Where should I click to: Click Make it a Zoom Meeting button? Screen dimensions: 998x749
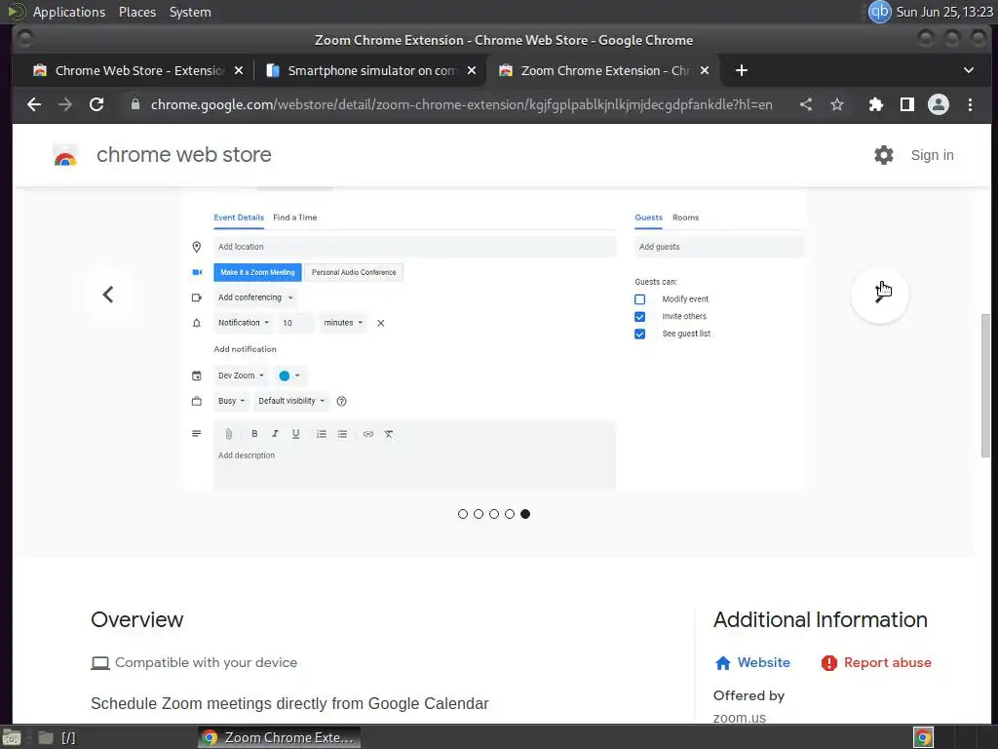[257, 272]
